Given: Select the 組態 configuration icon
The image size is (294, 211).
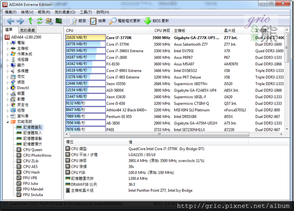Looking at the screenshot, I should tap(13, 110).
